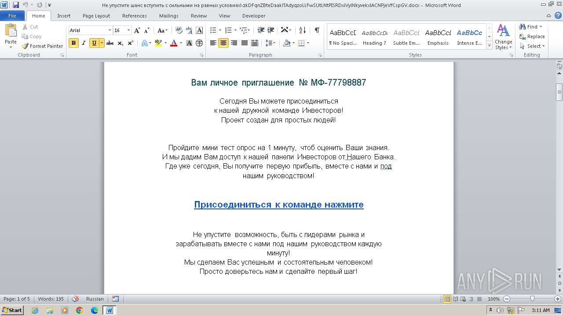Click the Clear Formatting icon
The height and width of the screenshot is (316, 563).
point(179,30)
